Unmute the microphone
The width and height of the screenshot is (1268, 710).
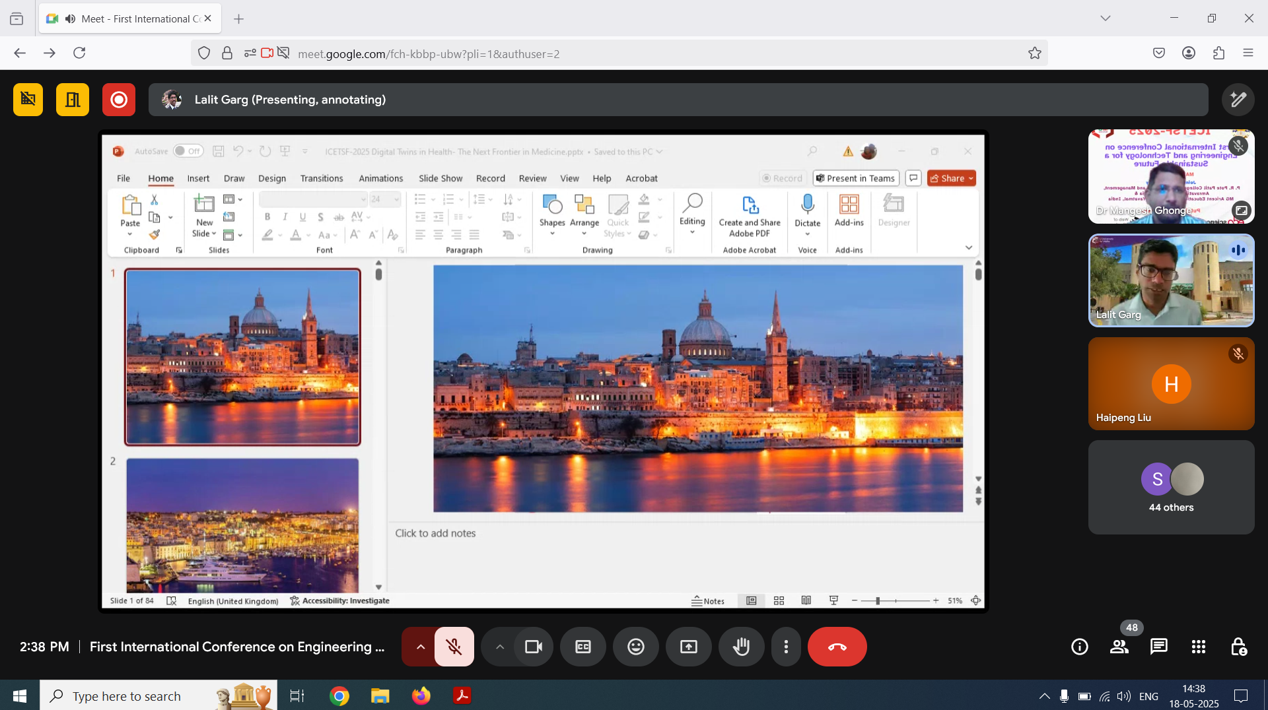(x=454, y=647)
